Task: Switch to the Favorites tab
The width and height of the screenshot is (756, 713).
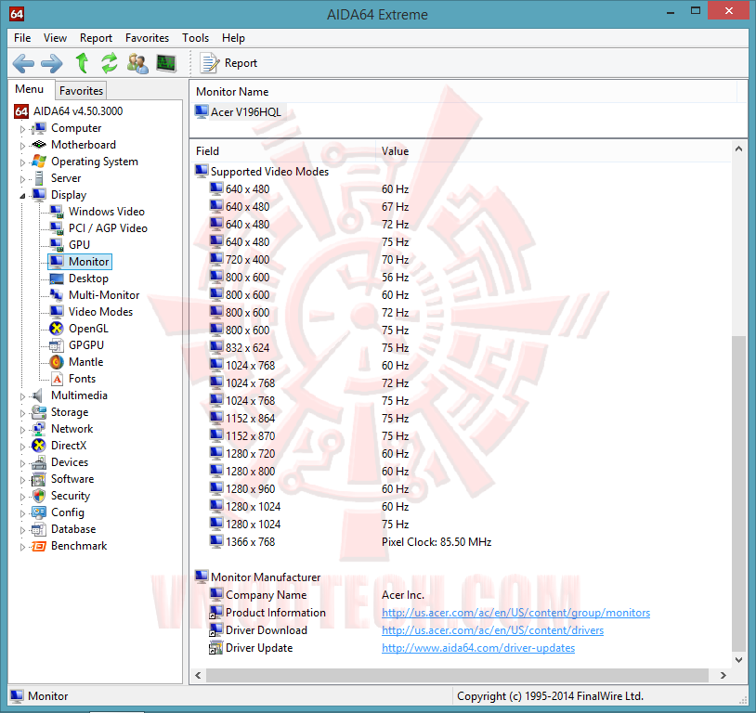Action: [81, 91]
